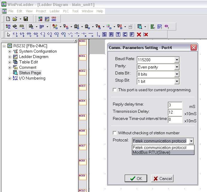Insert an inverted output coil (Q)

pos(49,34)
